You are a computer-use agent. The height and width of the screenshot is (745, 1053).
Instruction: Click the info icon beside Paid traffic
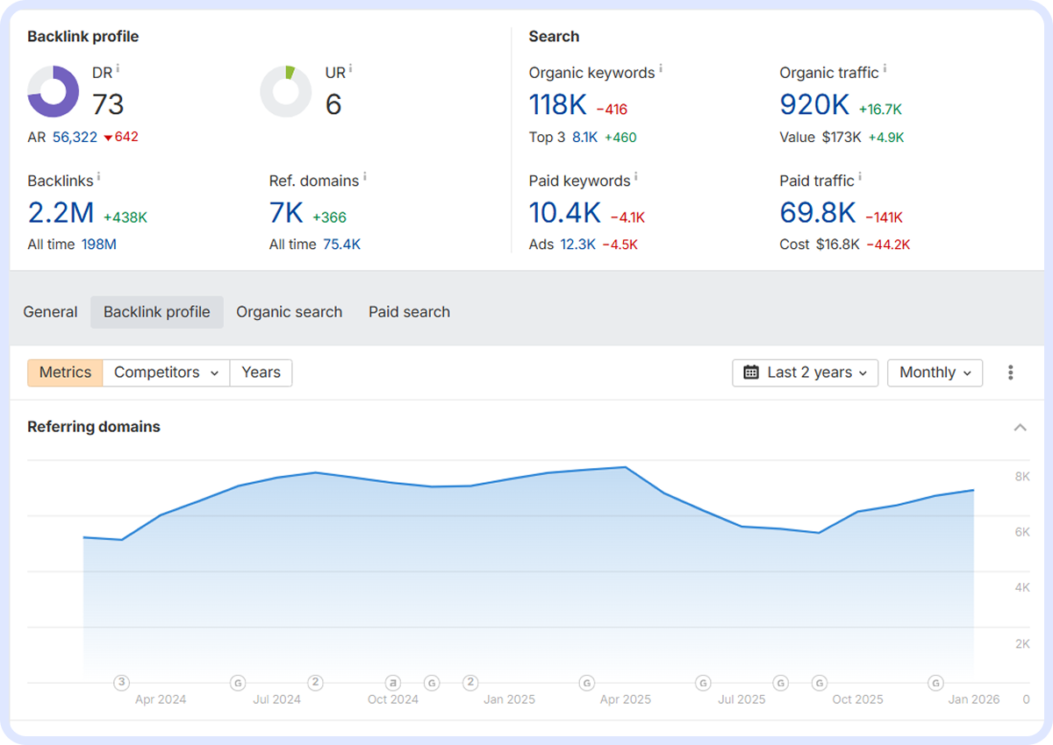click(859, 177)
